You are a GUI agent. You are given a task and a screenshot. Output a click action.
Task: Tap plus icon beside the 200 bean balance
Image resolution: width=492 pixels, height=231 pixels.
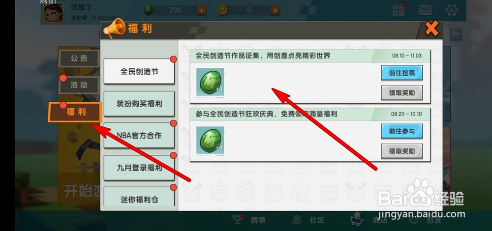201,10
